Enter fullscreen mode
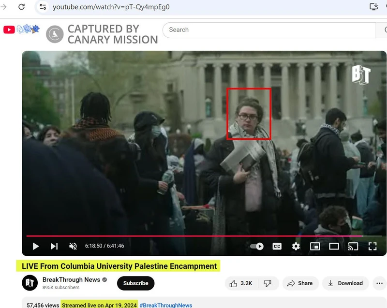387x308 pixels. point(372,246)
